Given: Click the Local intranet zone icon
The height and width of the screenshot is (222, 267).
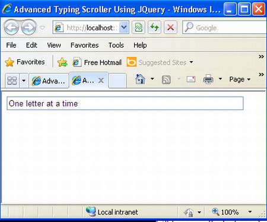Looking at the screenshot, I should point(91,211).
